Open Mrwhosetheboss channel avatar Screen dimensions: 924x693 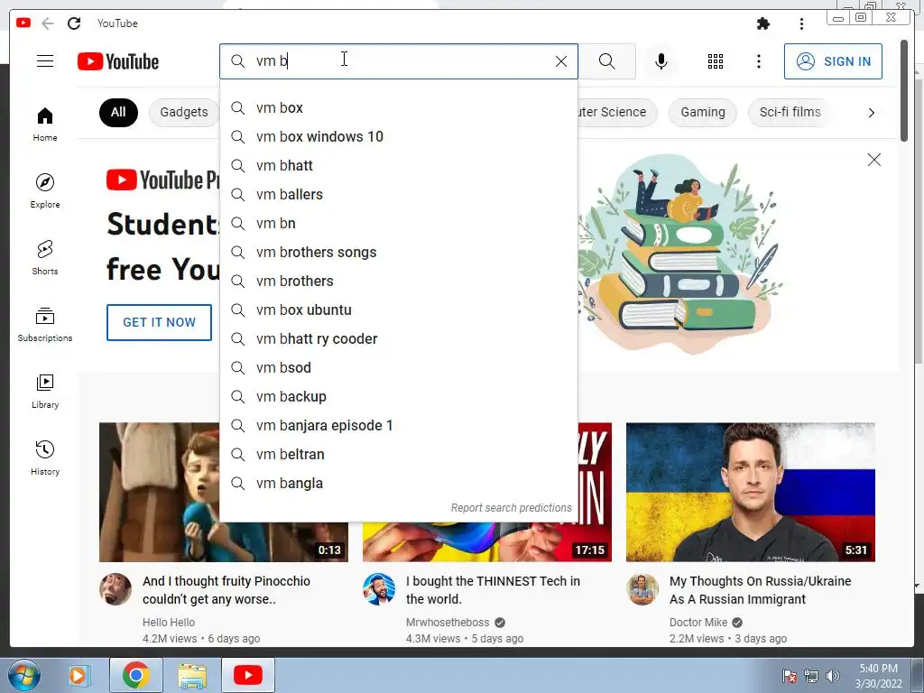pos(378,589)
